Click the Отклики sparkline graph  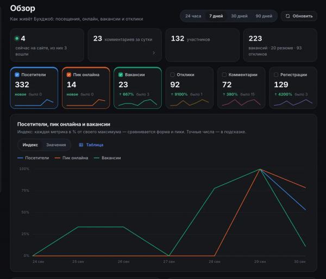[x=190, y=102]
